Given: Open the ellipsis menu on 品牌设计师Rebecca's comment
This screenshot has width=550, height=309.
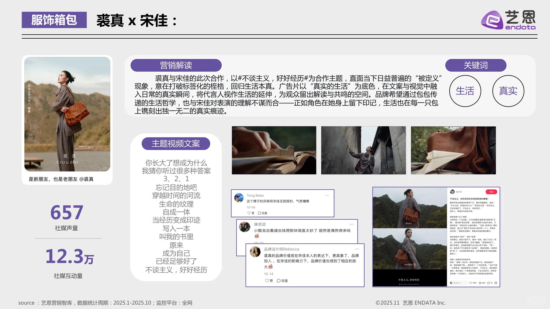Looking at the screenshot, I should [357, 249].
